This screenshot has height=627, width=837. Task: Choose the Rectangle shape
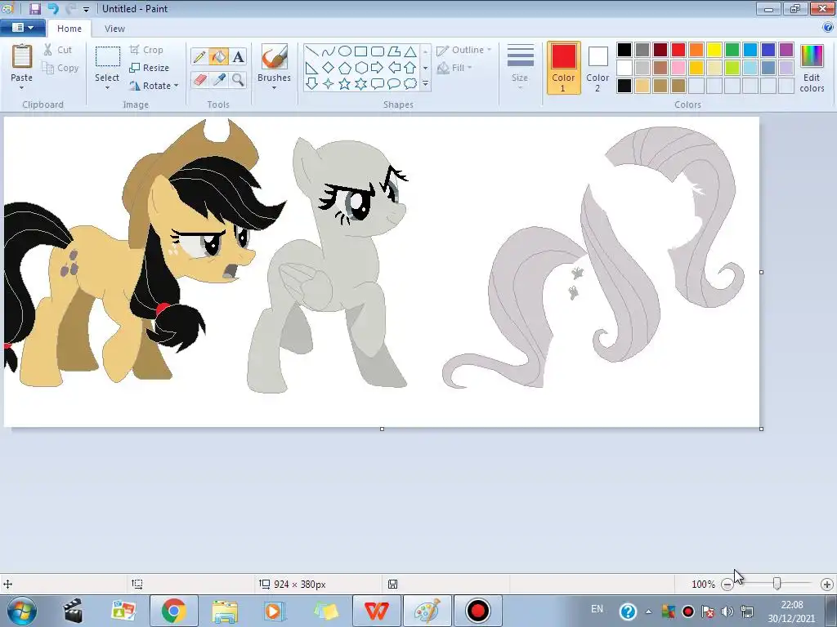pyautogui.click(x=360, y=51)
